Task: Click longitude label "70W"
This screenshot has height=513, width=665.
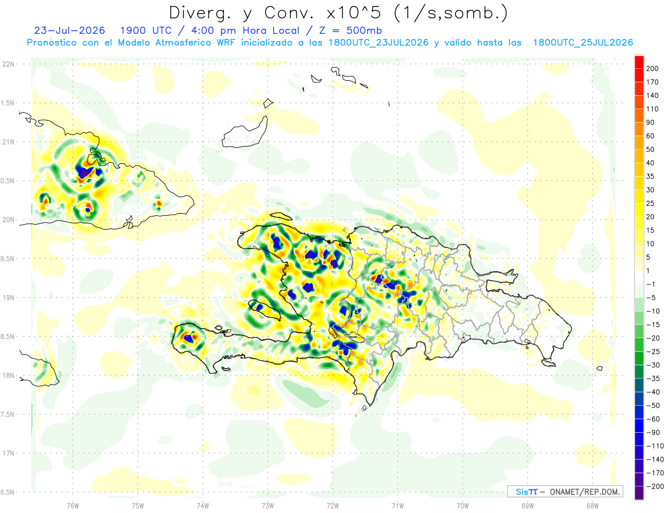Action: click(x=463, y=505)
